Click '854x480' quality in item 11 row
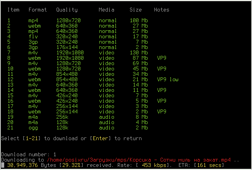The width and height of the screenshot is (252, 170). [67, 74]
